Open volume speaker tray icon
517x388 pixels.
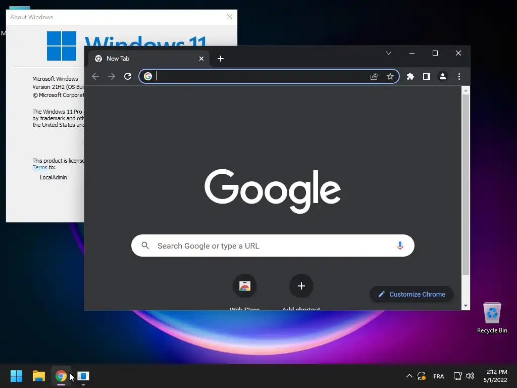pyautogui.click(x=470, y=376)
